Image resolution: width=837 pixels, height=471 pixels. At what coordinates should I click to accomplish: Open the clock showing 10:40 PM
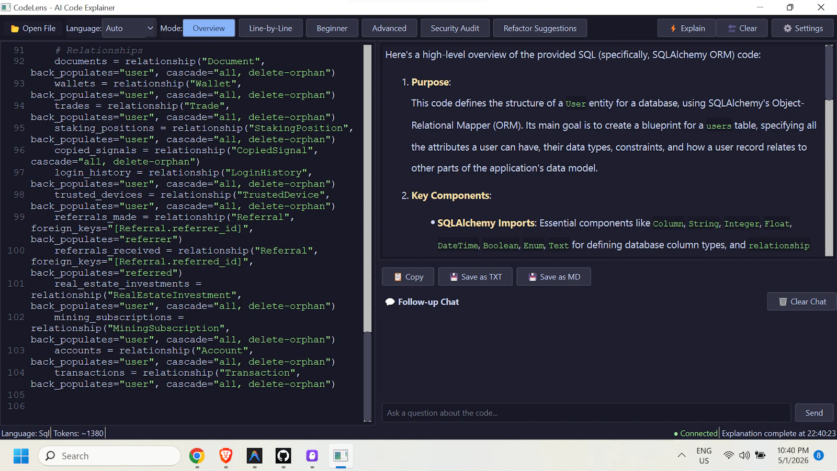pos(793,455)
